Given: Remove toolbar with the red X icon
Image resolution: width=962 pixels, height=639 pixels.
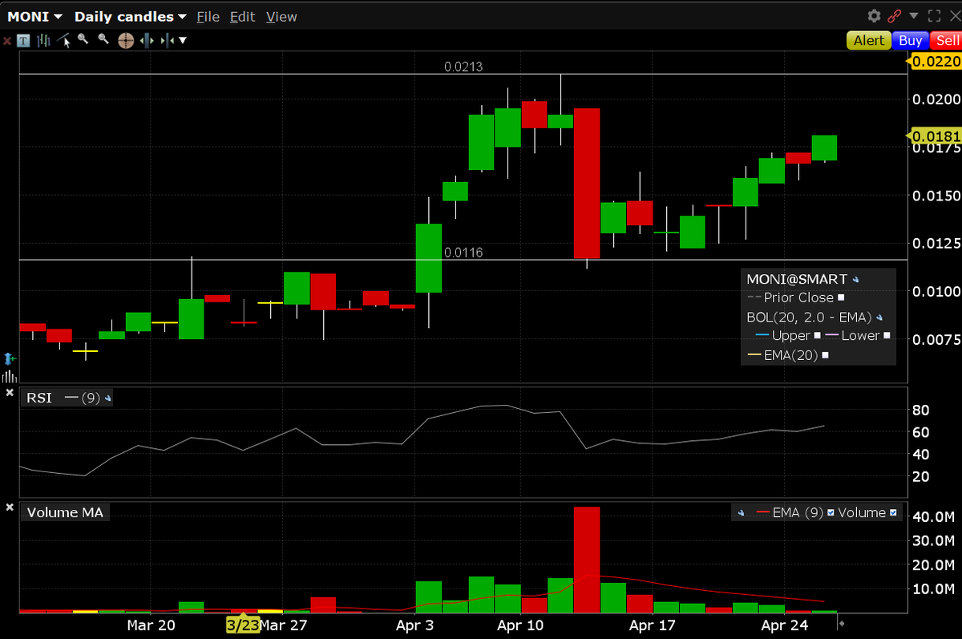Looking at the screenshot, I should 6,40.
